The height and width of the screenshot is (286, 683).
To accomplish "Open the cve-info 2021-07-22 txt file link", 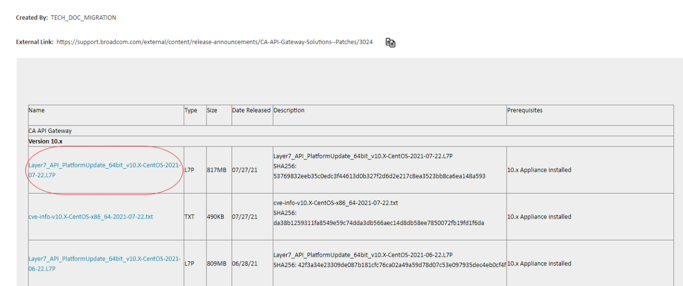I will 91,217.
